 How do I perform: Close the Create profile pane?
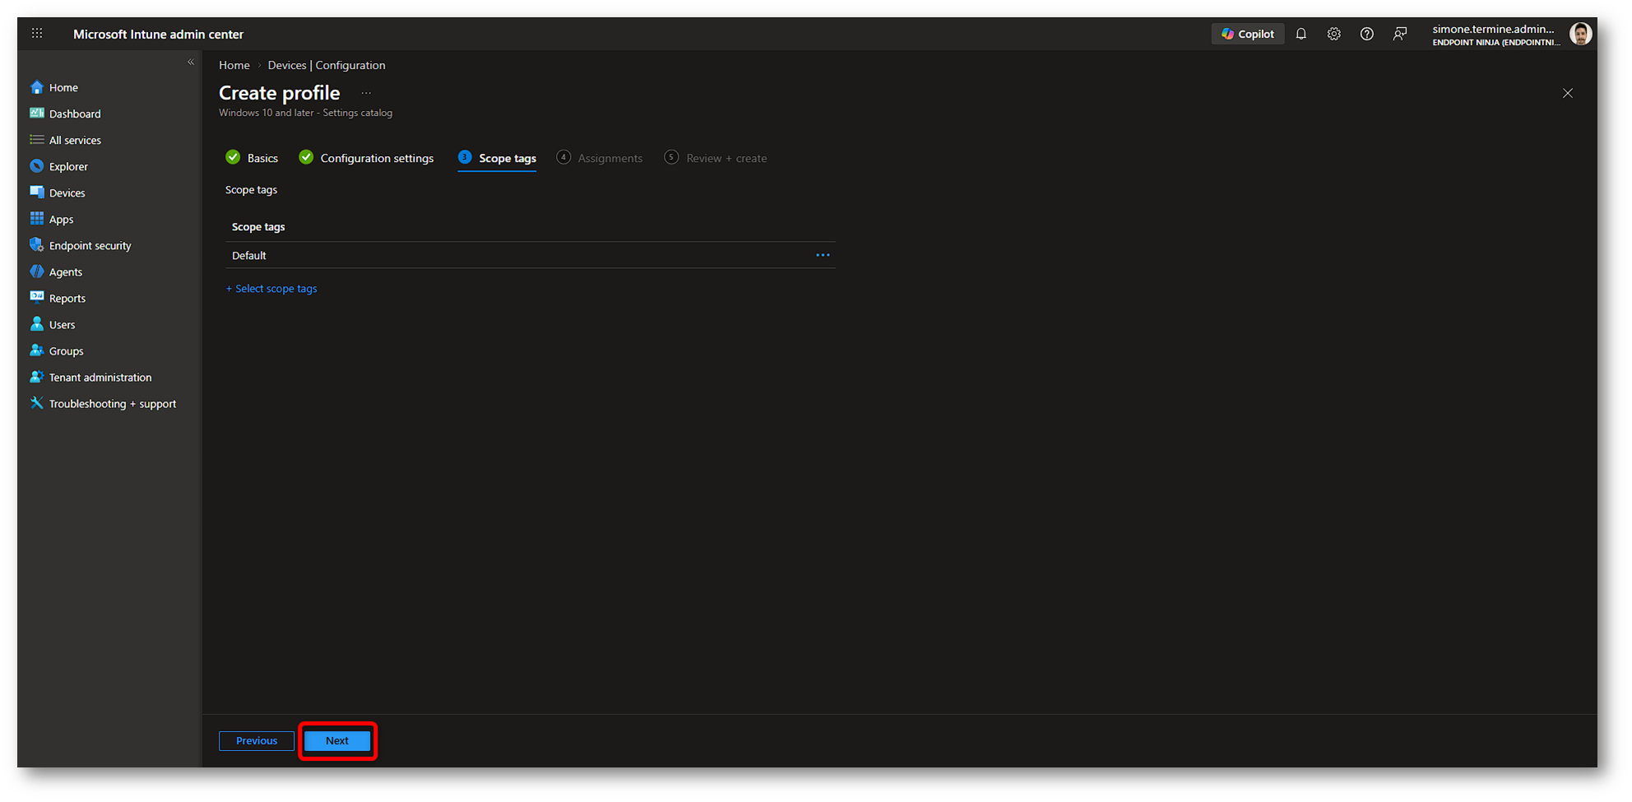[1568, 93]
